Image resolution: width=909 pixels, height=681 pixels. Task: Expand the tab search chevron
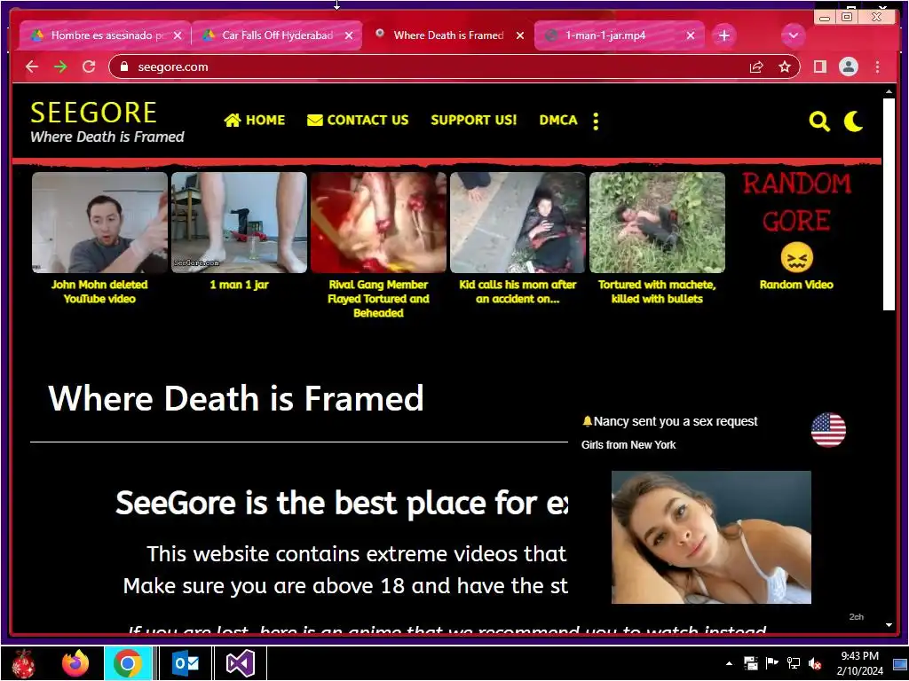click(x=793, y=35)
